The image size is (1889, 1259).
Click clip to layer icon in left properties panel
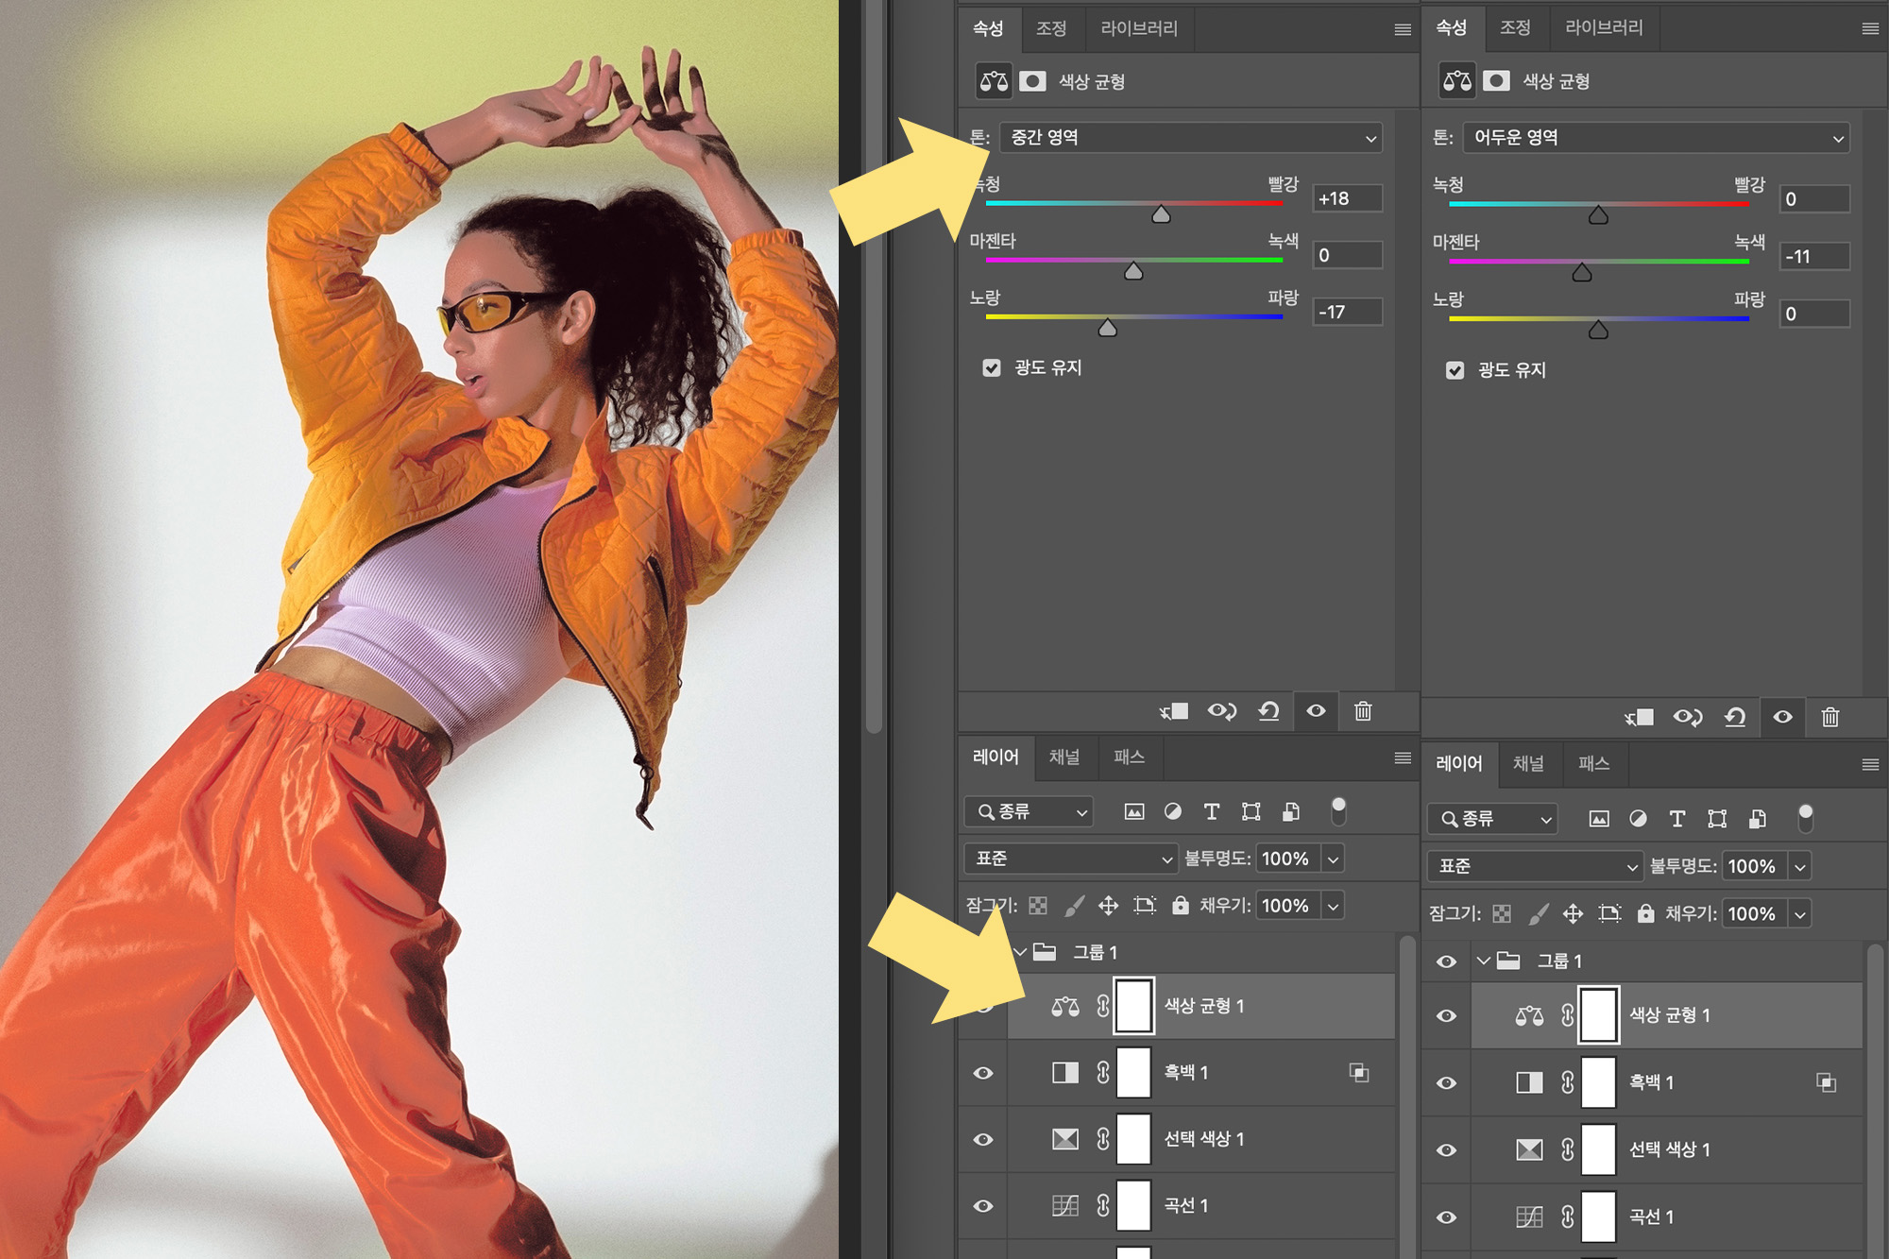[1174, 711]
